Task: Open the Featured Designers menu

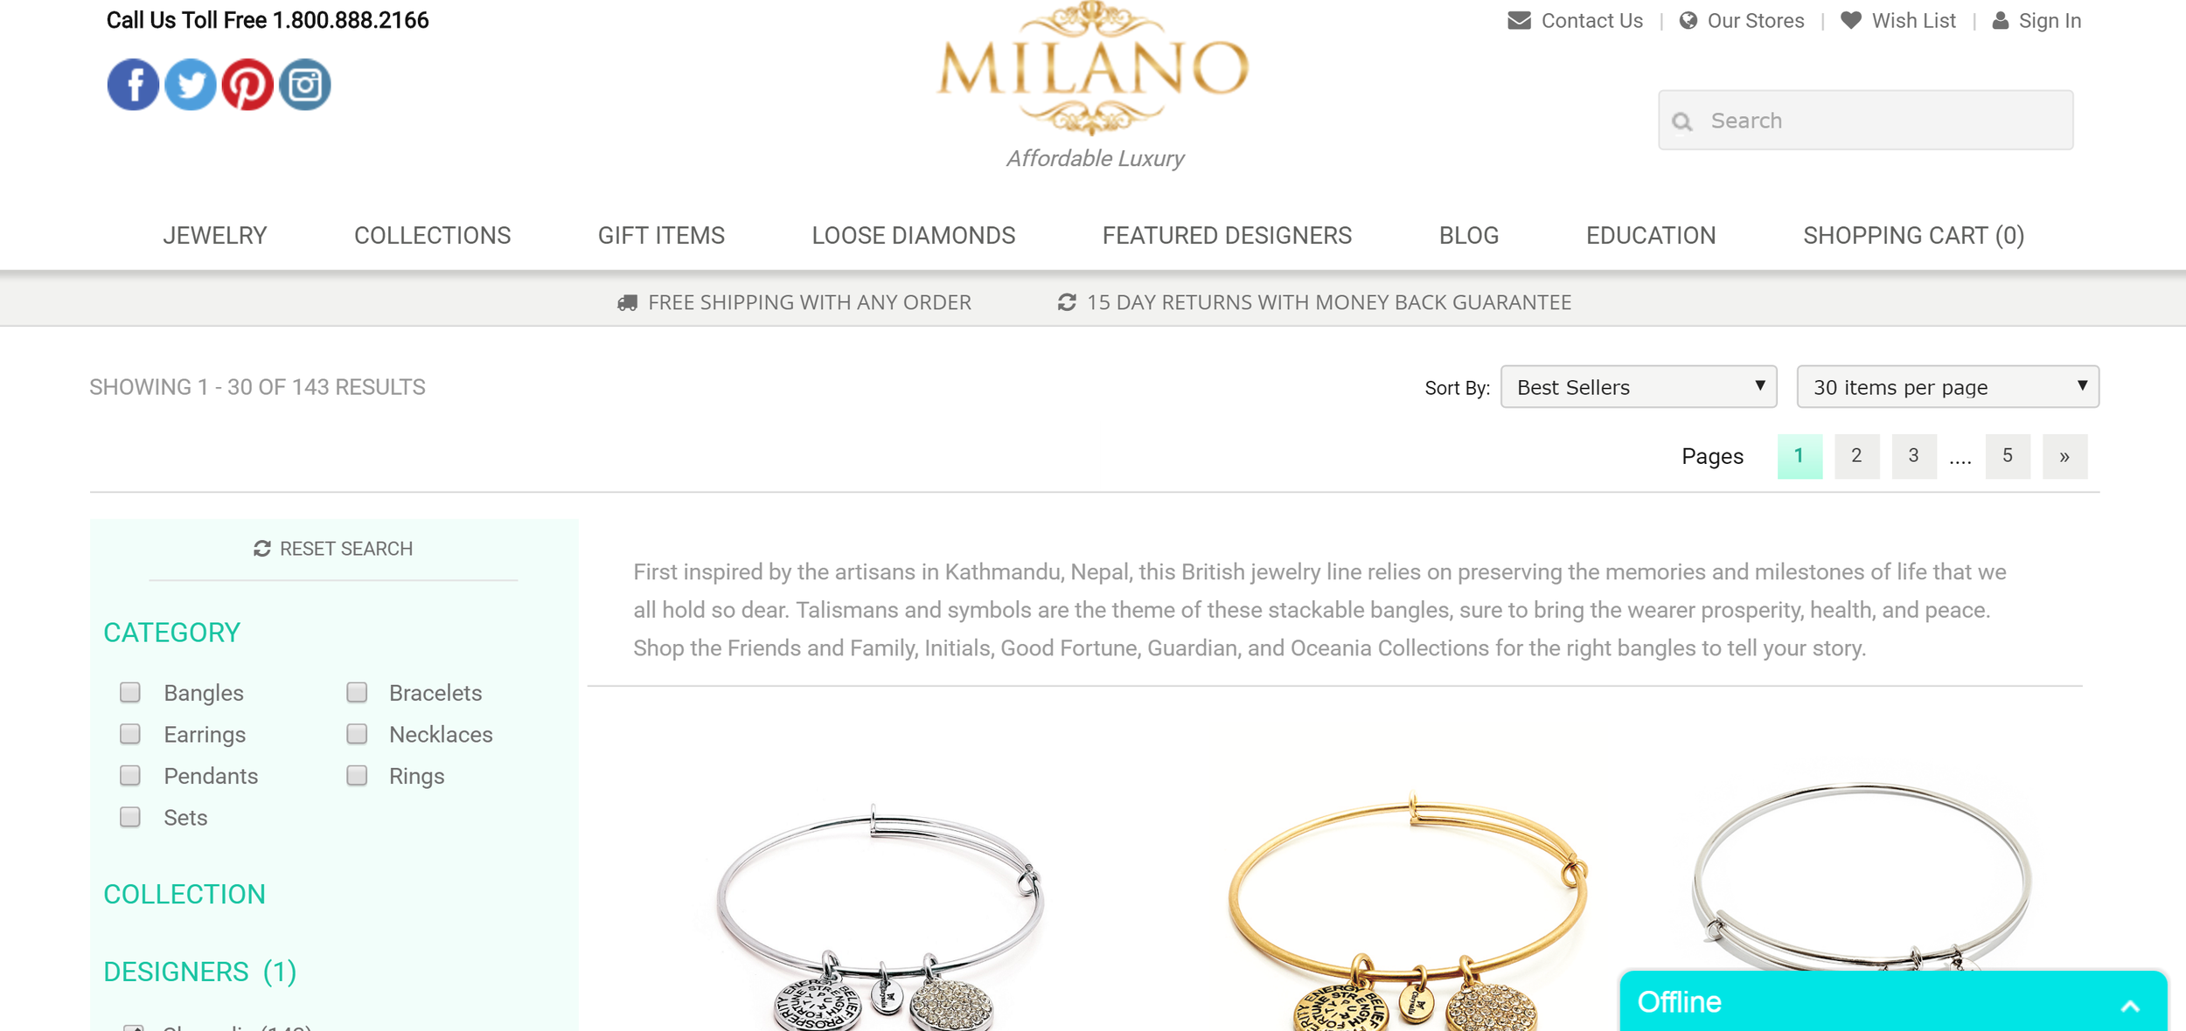Action: 1227,236
